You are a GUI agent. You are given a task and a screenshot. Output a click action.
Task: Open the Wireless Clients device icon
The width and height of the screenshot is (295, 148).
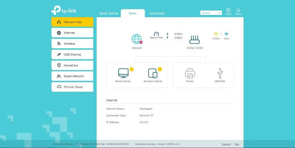[x=153, y=73]
